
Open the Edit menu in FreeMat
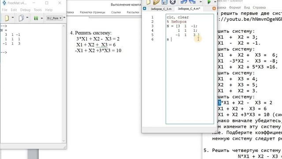[x=14, y=10]
